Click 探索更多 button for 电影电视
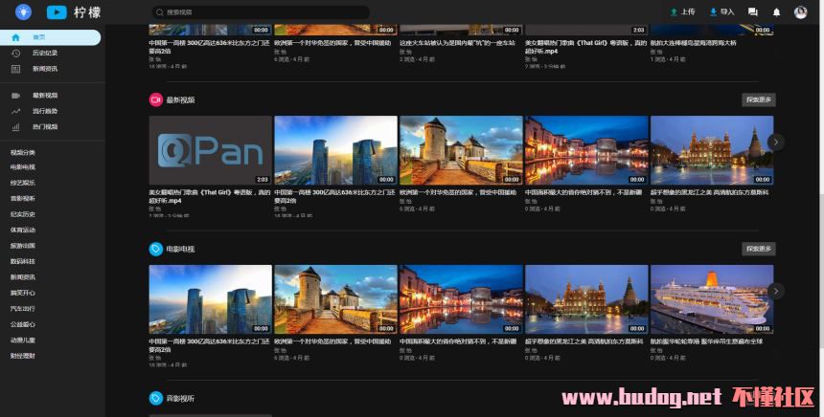This screenshot has width=824, height=417. 757,249
